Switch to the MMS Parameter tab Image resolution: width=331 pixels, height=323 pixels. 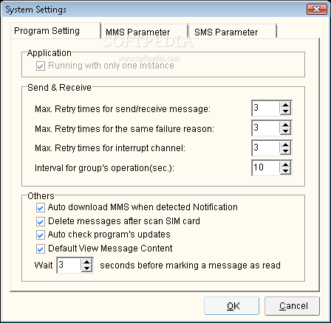pyautogui.click(x=144, y=32)
